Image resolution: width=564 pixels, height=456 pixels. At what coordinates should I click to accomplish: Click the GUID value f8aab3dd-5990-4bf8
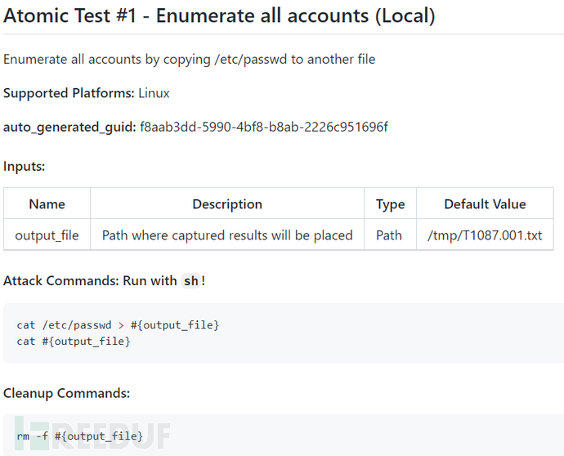coord(263,127)
